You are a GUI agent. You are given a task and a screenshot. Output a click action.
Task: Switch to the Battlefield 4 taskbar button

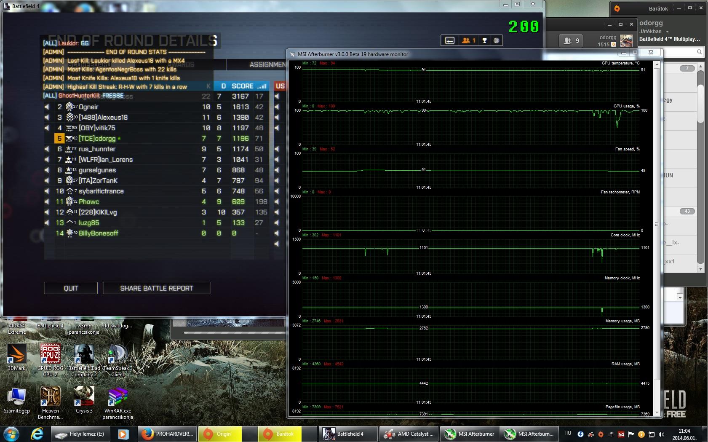point(348,434)
